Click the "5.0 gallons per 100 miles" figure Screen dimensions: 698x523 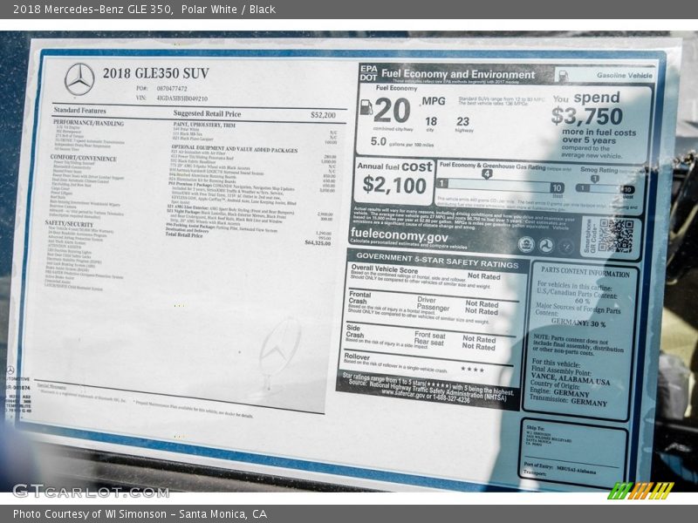point(402,142)
